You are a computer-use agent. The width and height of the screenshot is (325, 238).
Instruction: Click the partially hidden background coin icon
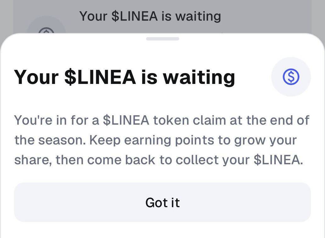(x=46, y=30)
